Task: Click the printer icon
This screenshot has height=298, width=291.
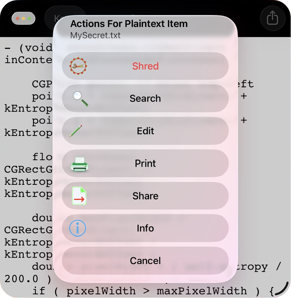Action: point(80,164)
